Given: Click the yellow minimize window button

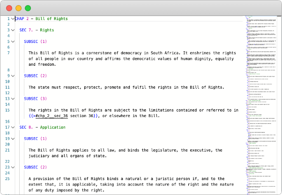Looking at the screenshot, I should 19,8.
